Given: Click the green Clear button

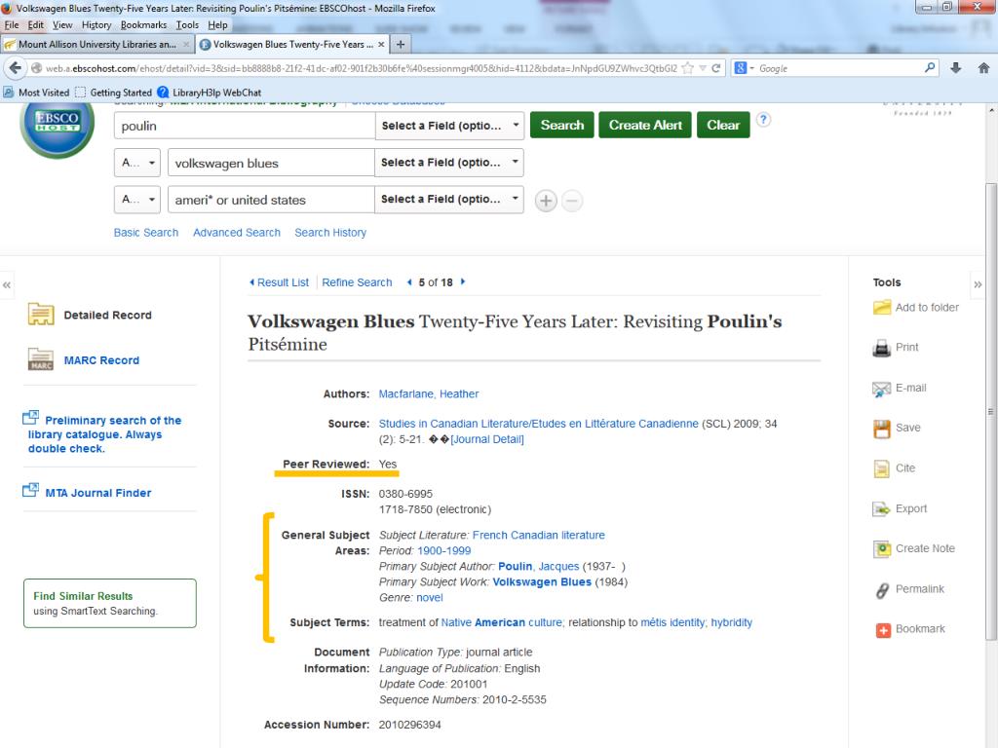Looking at the screenshot, I should pyautogui.click(x=723, y=125).
